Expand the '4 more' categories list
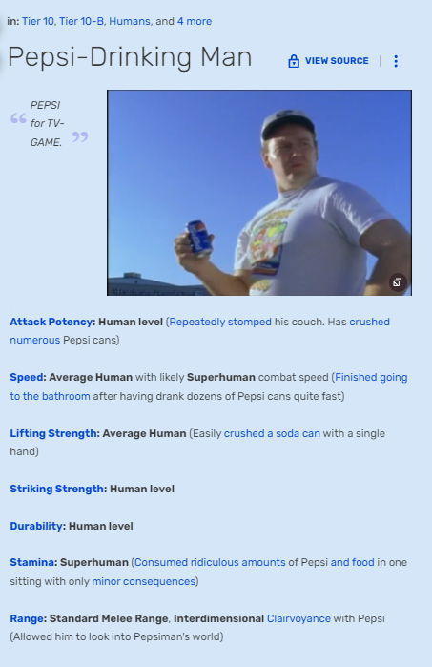Viewport: 432px width, 667px height. [195, 21]
